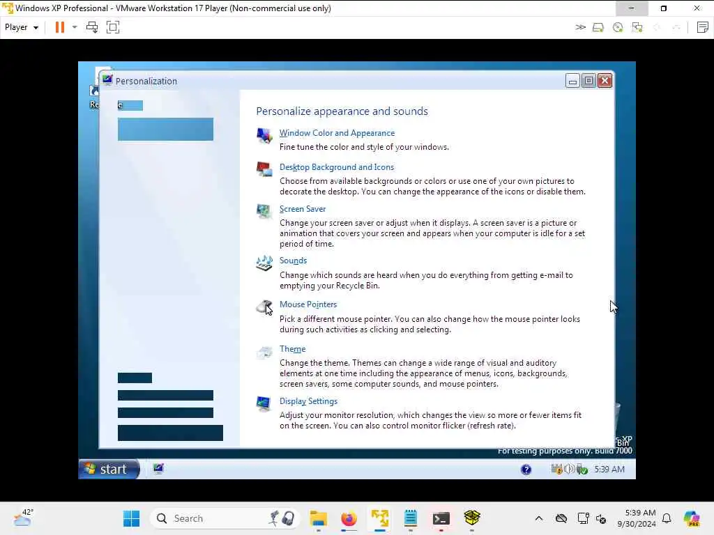This screenshot has height=535, width=714.
Task: Open the VMware Player menu
Action: pyautogui.click(x=21, y=27)
